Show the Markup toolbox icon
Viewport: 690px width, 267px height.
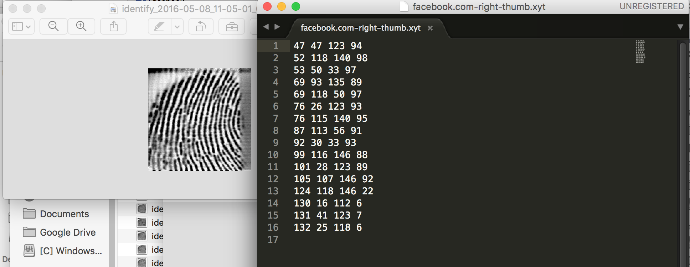(x=232, y=26)
